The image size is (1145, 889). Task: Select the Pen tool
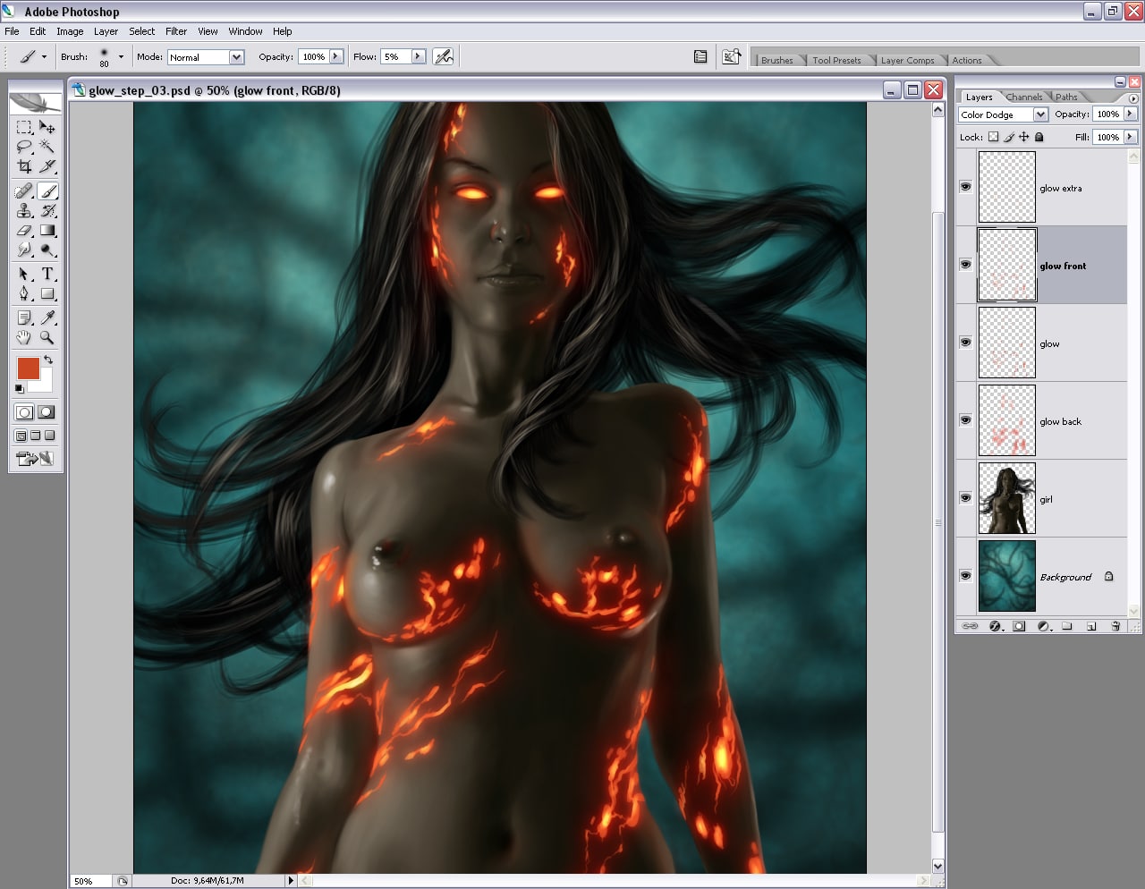tap(24, 293)
